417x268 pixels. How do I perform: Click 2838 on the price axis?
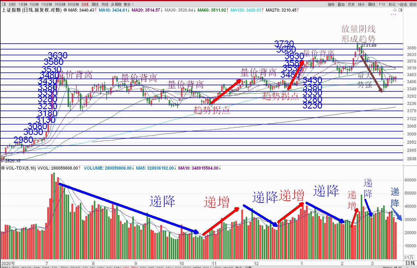[412, 159]
